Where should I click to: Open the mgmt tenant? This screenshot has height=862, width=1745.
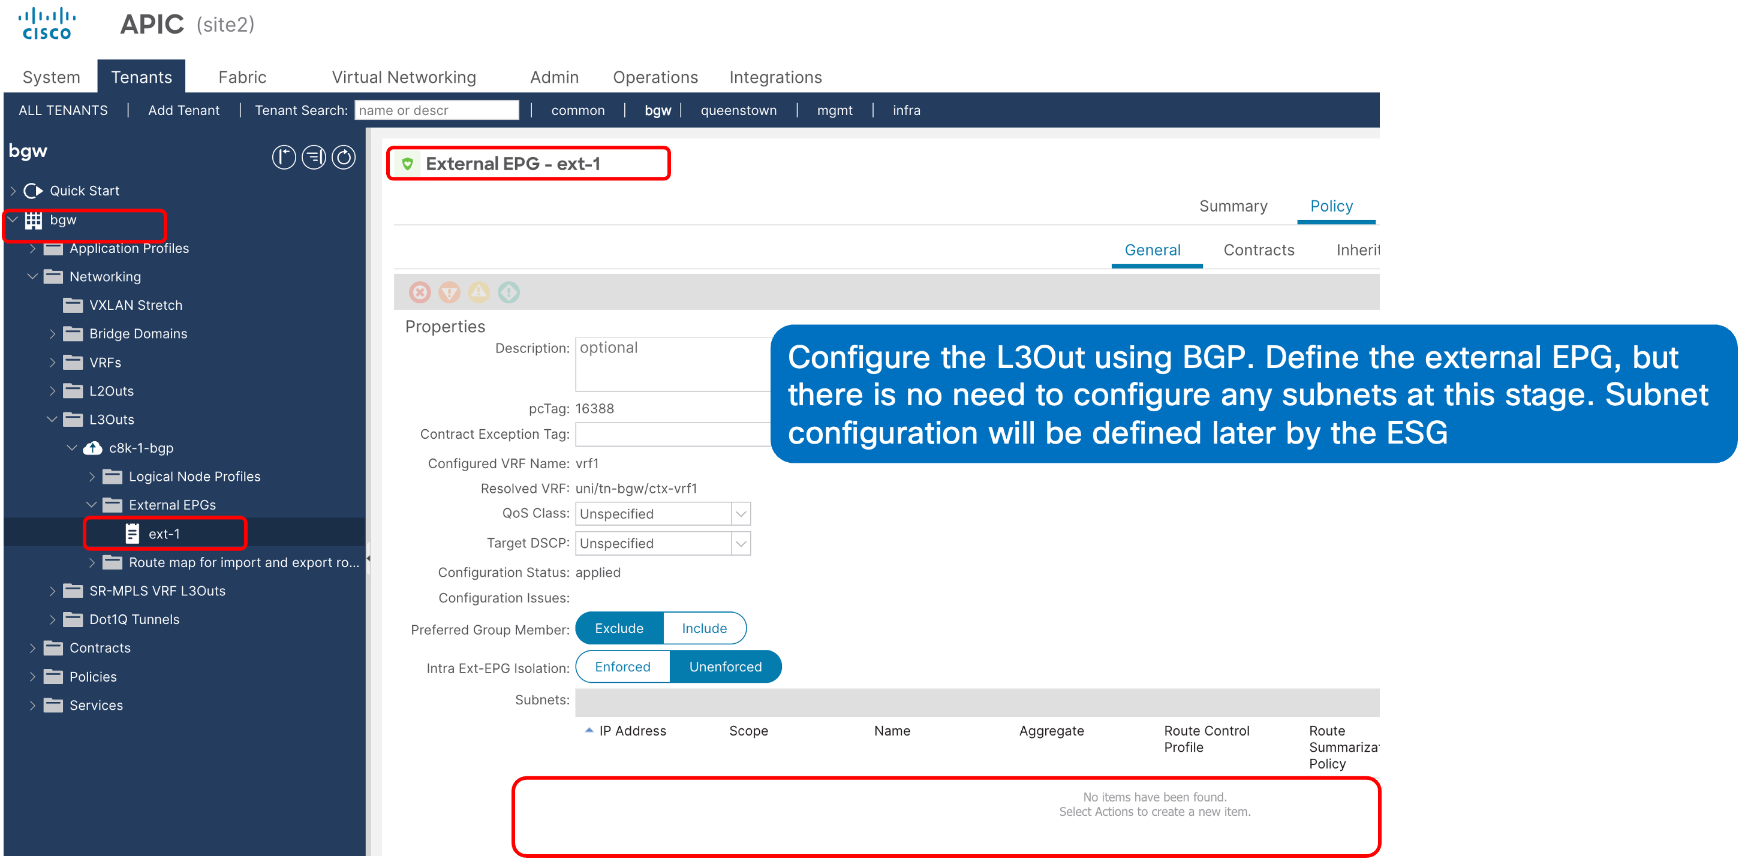pos(835,110)
